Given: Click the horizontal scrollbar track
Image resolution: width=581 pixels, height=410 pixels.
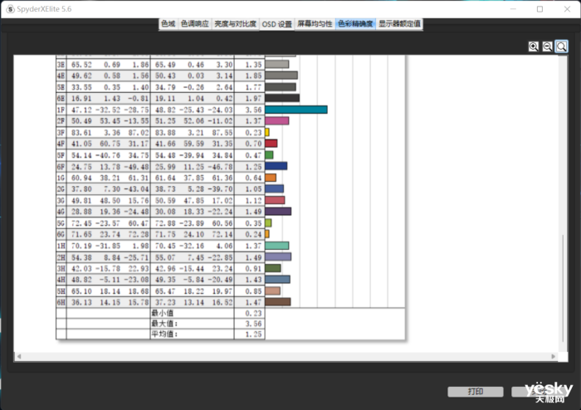Looking at the screenshot, I should tap(290, 356).
